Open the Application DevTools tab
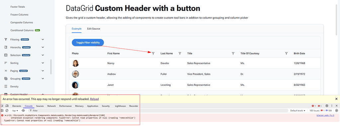340x126 pixels. (x=93, y=106)
